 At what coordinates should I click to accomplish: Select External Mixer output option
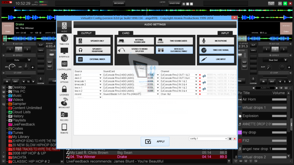tap(93, 59)
